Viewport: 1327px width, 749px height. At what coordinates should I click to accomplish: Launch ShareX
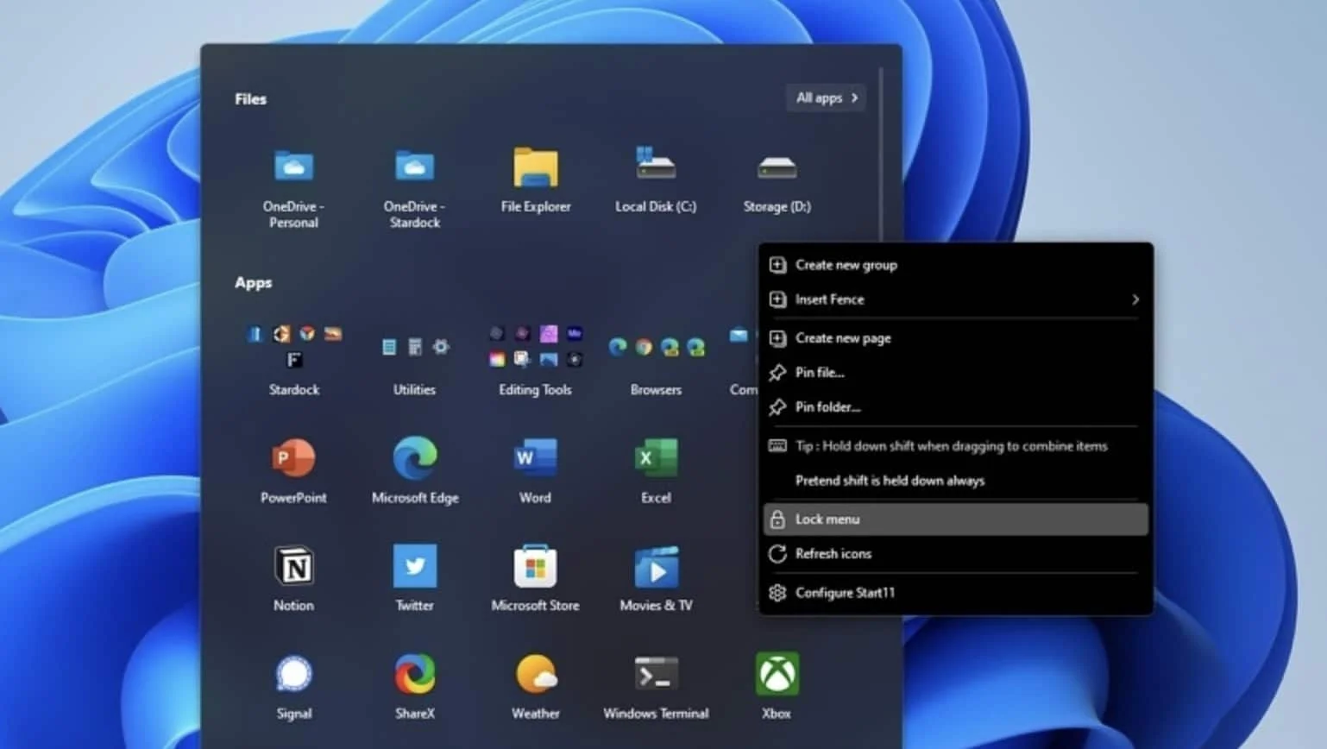(x=414, y=686)
